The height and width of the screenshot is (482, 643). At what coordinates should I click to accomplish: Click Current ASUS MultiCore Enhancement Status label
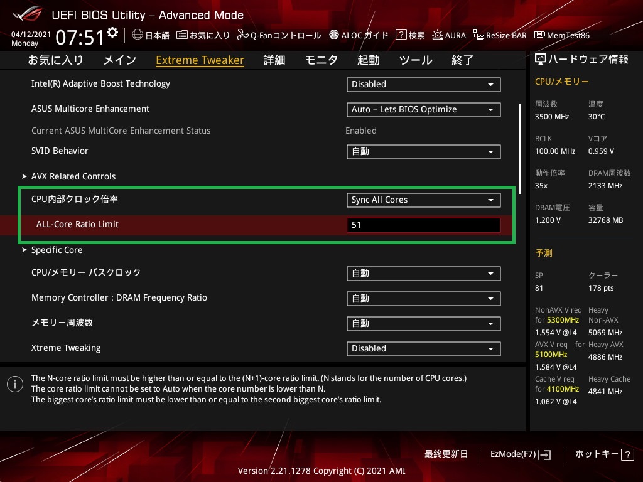(x=121, y=131)
